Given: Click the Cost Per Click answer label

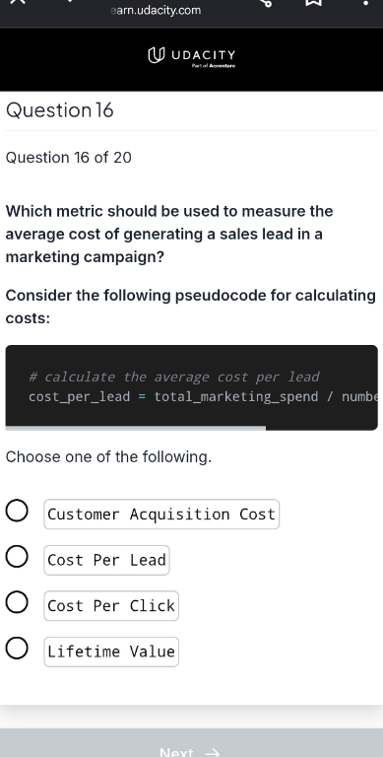Looking at the screenshot, I should (x=111, y=606).
